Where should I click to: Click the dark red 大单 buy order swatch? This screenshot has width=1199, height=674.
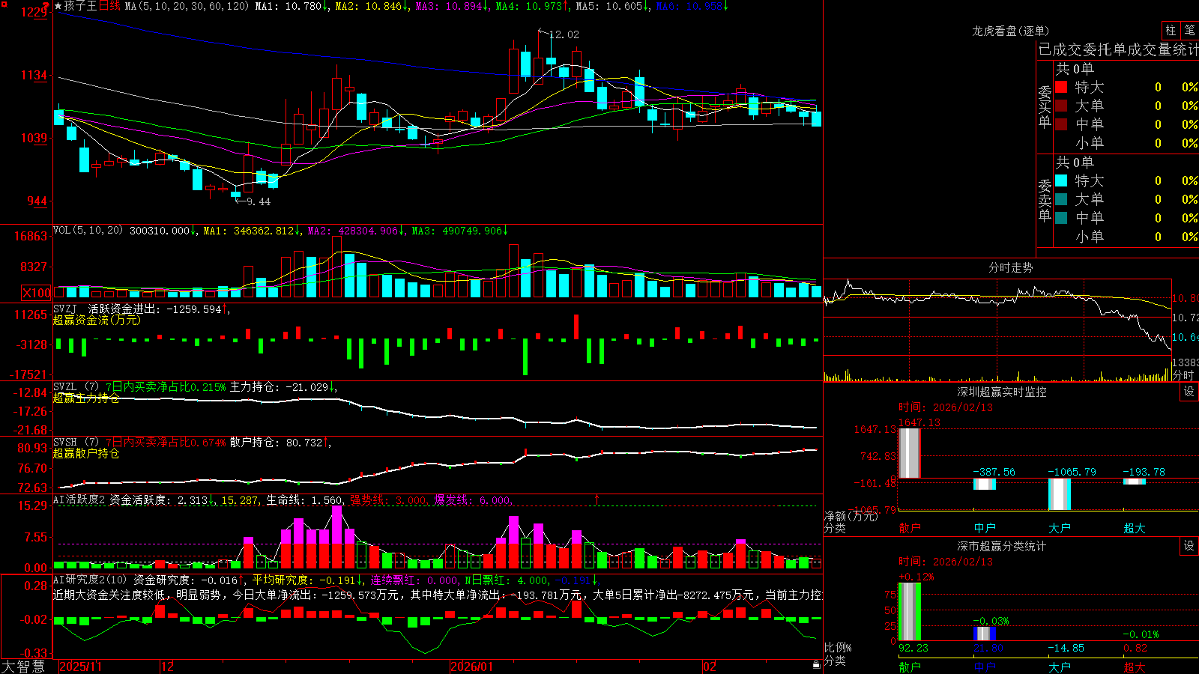(x=1061, y=106)
